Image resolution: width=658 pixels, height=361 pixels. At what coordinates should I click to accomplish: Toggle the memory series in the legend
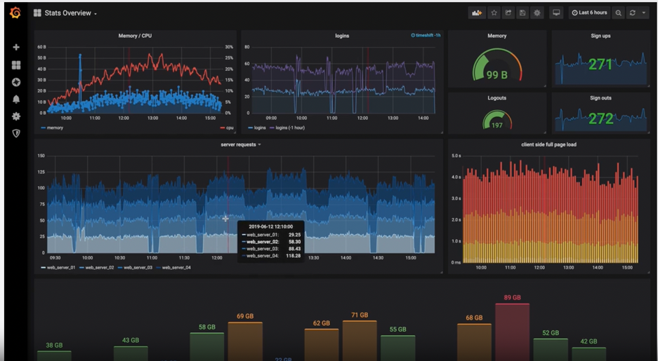pos(54,128)
